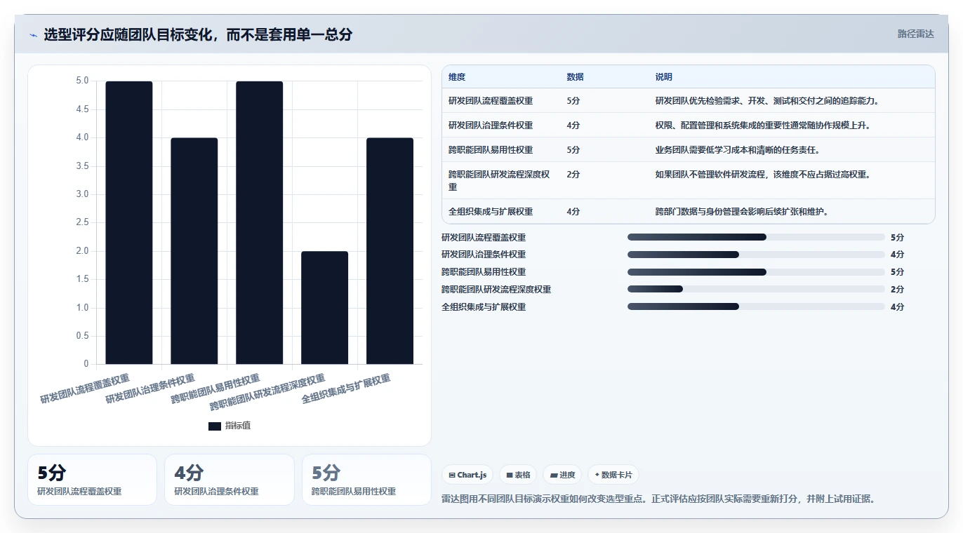Click the 路径雷达 label in header

tap(915, 34)
